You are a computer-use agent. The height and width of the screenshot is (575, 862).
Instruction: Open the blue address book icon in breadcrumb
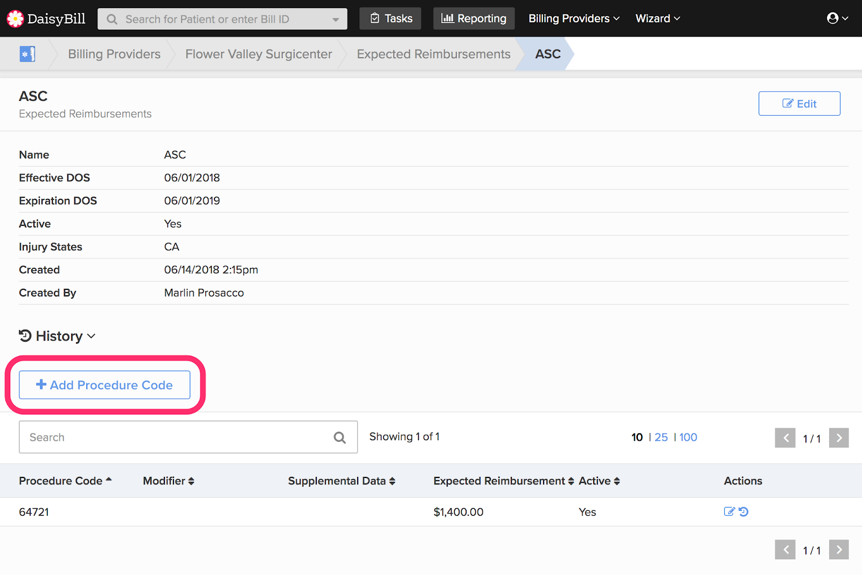point(27,54)
